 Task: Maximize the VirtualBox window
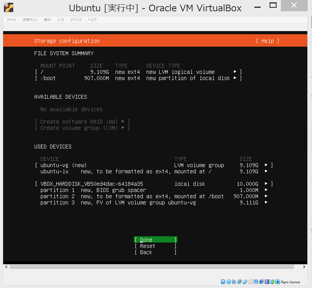pyautogui.click(x=273, y=5)
